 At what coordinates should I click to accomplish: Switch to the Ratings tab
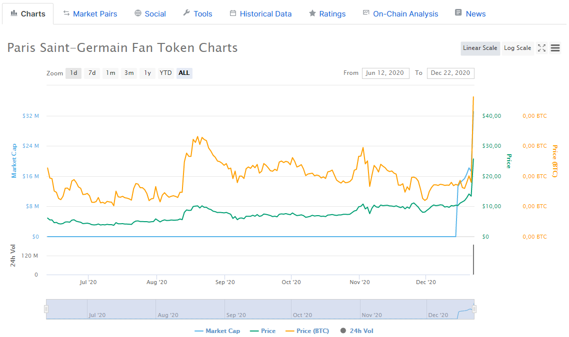tap(327, 14)
